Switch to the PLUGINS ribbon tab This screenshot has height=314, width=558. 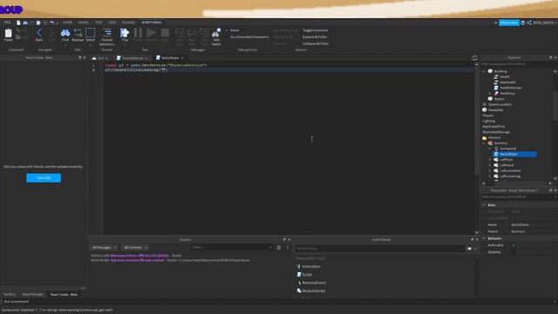click(128, 23)
